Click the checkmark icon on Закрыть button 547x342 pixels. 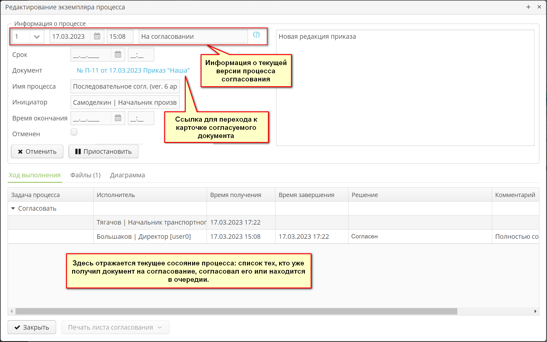pos(17,327)
